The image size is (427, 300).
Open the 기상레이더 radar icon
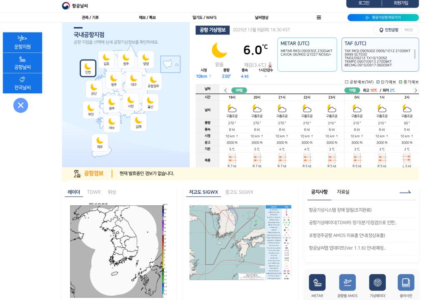pyautogui.click(x=377, y=282)
